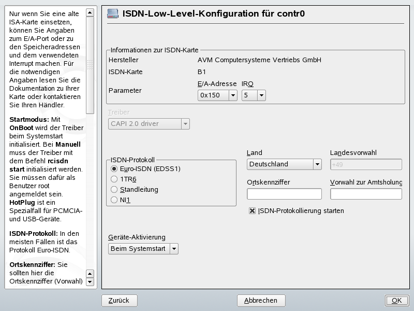This screenshot has height=311, width=414.
Task: Toggle ISDN-Protokollierung starten checkbox
Action: [x=251, y=211]
